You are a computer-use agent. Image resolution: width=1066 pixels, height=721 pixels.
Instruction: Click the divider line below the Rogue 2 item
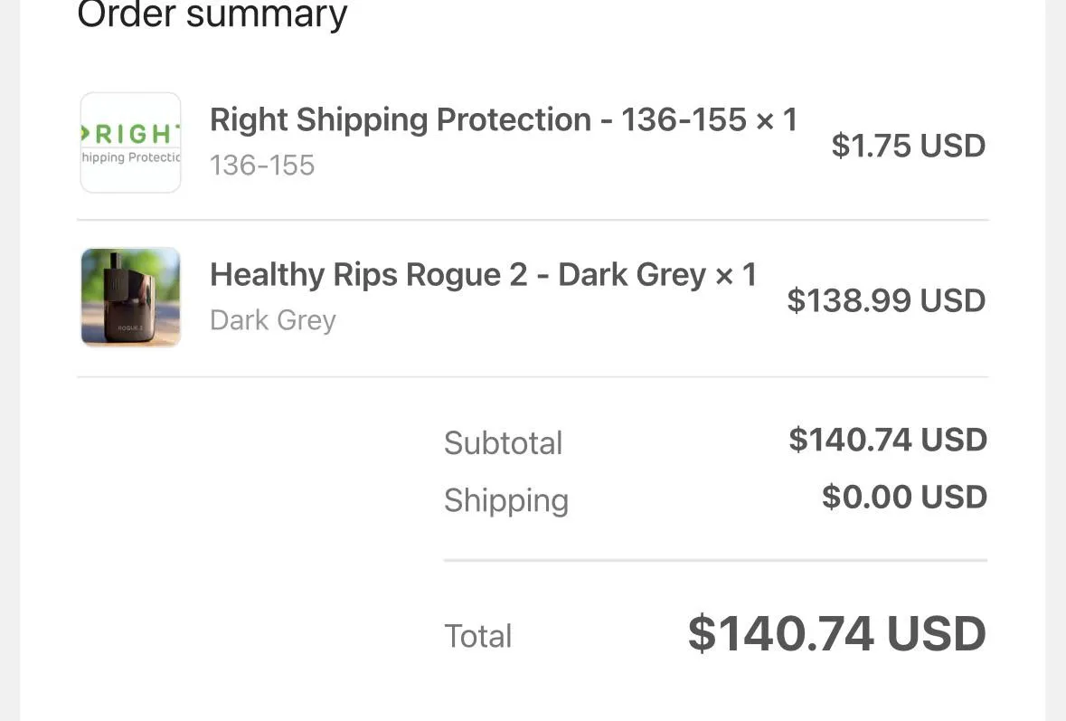(533, 376)
